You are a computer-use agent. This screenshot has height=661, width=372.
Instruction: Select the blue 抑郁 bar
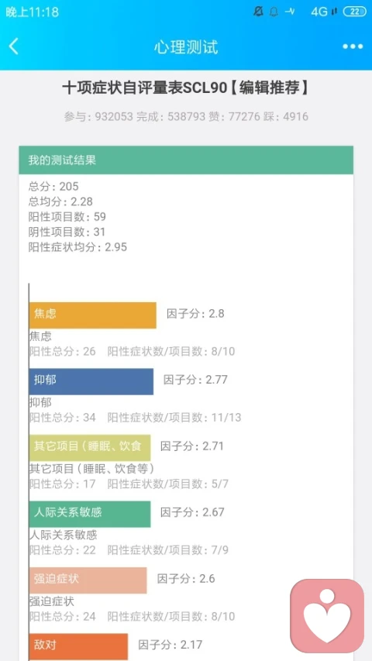tap(91, 381)
